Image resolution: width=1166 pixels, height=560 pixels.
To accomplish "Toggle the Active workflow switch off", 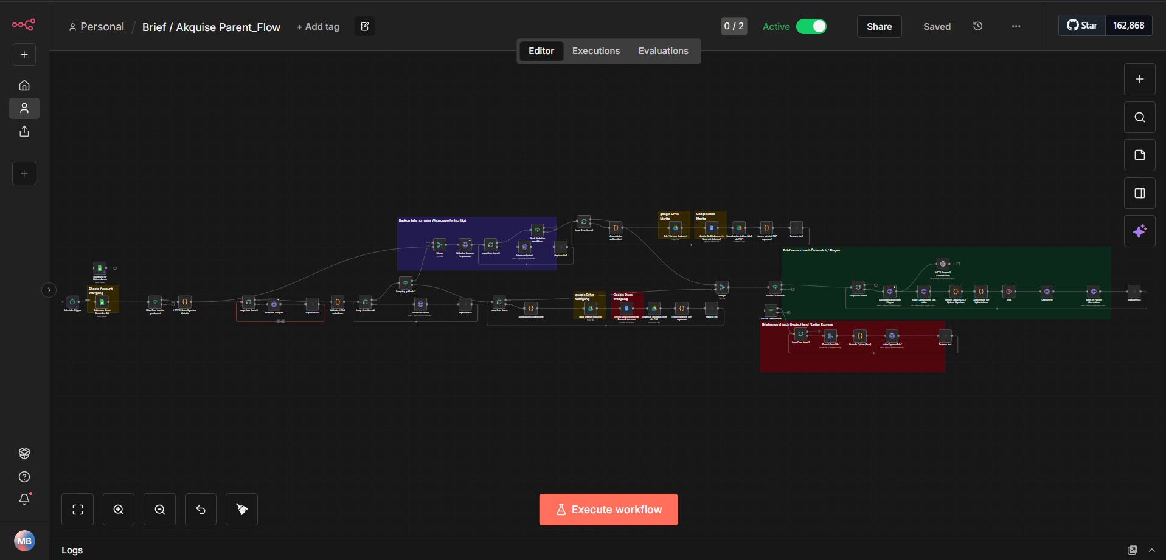I will tap(811, 26).
